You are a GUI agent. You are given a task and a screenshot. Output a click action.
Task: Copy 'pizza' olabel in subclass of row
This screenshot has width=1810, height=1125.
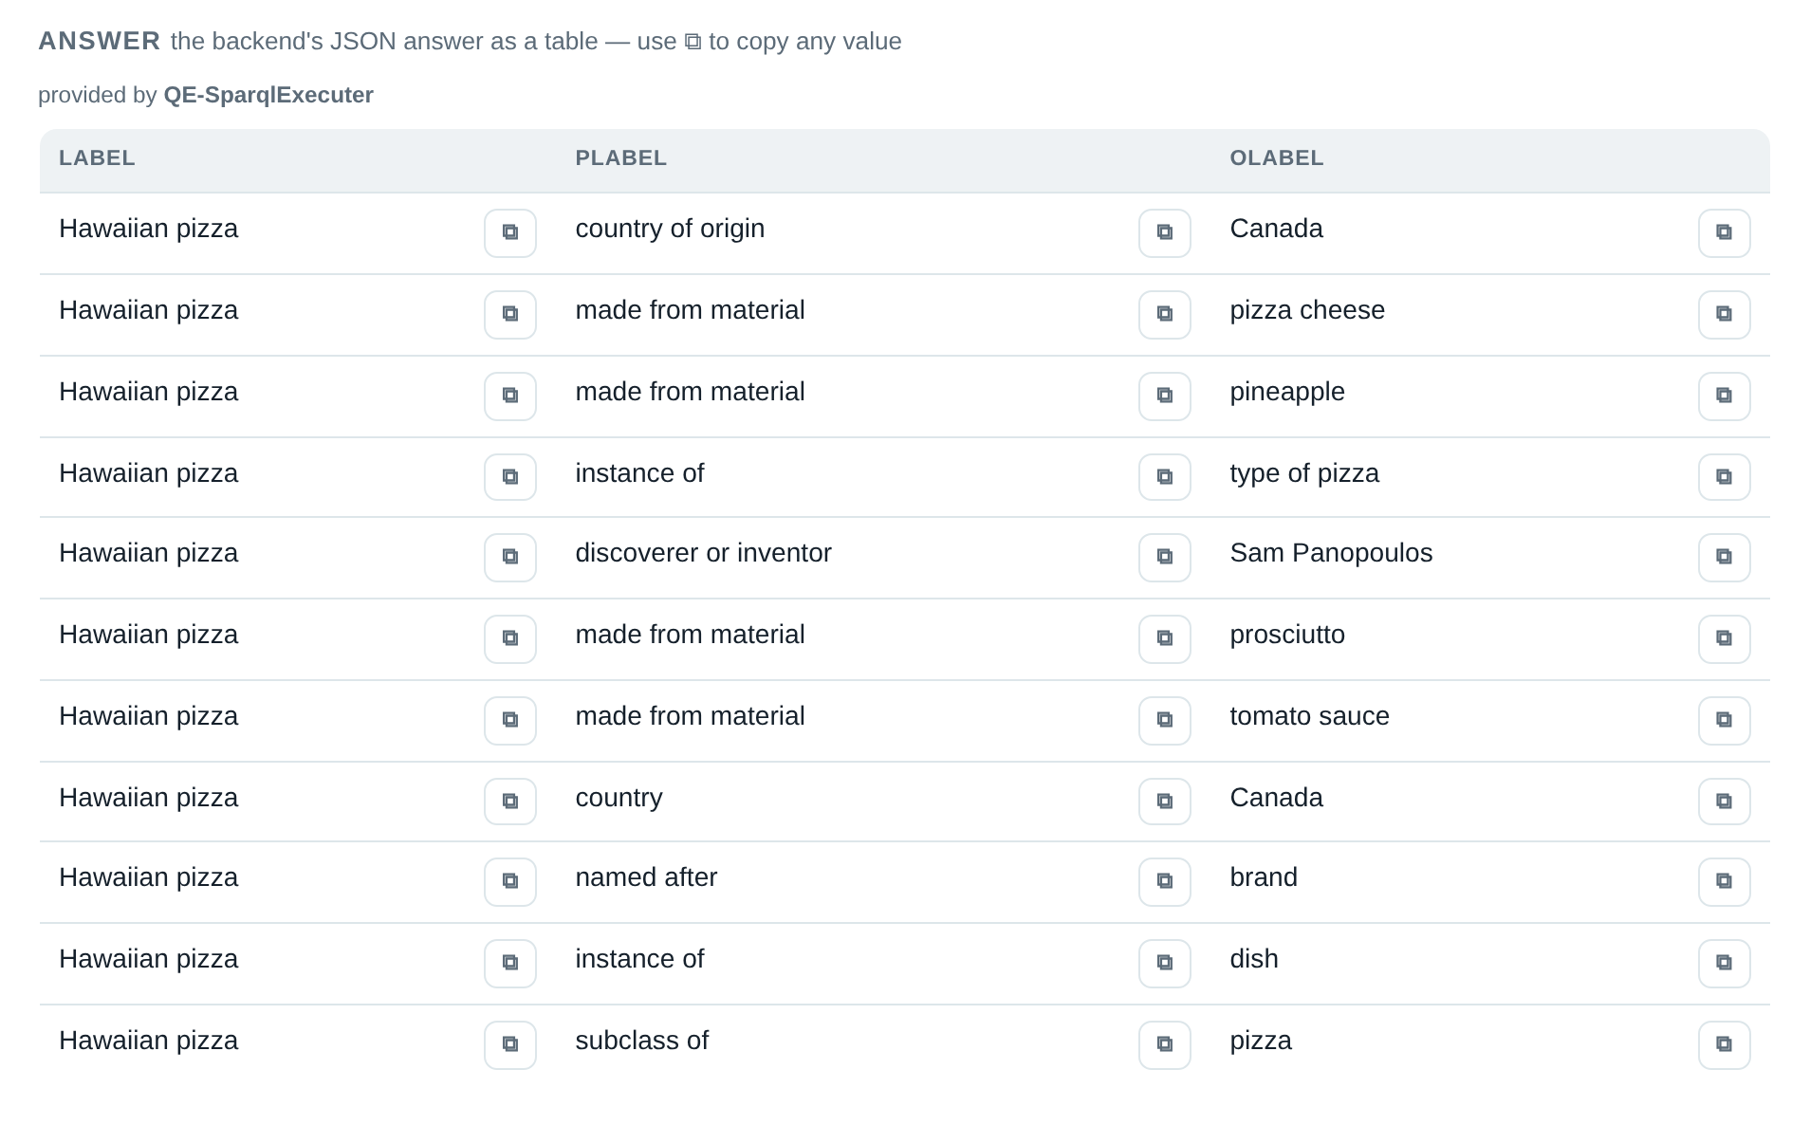point(1725,1044)
